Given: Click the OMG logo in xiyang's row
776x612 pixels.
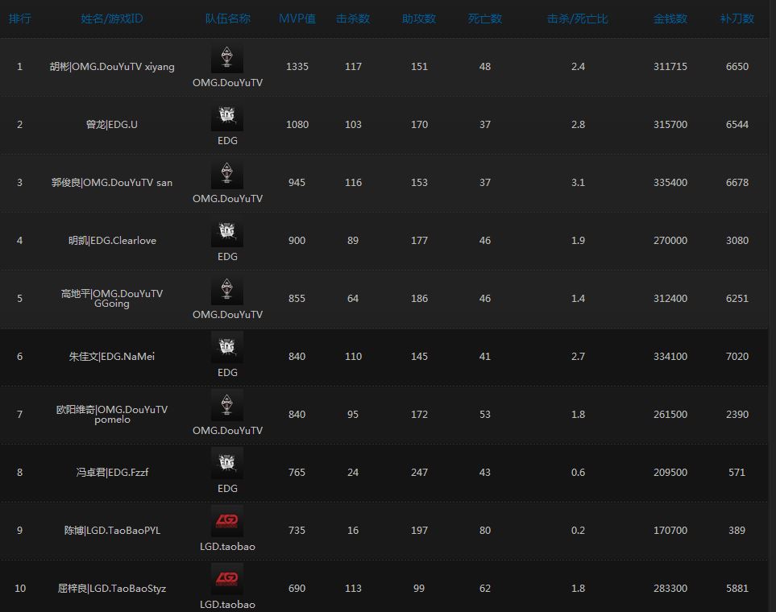Looking at the screenshot, I should click(x=227, y=59).
